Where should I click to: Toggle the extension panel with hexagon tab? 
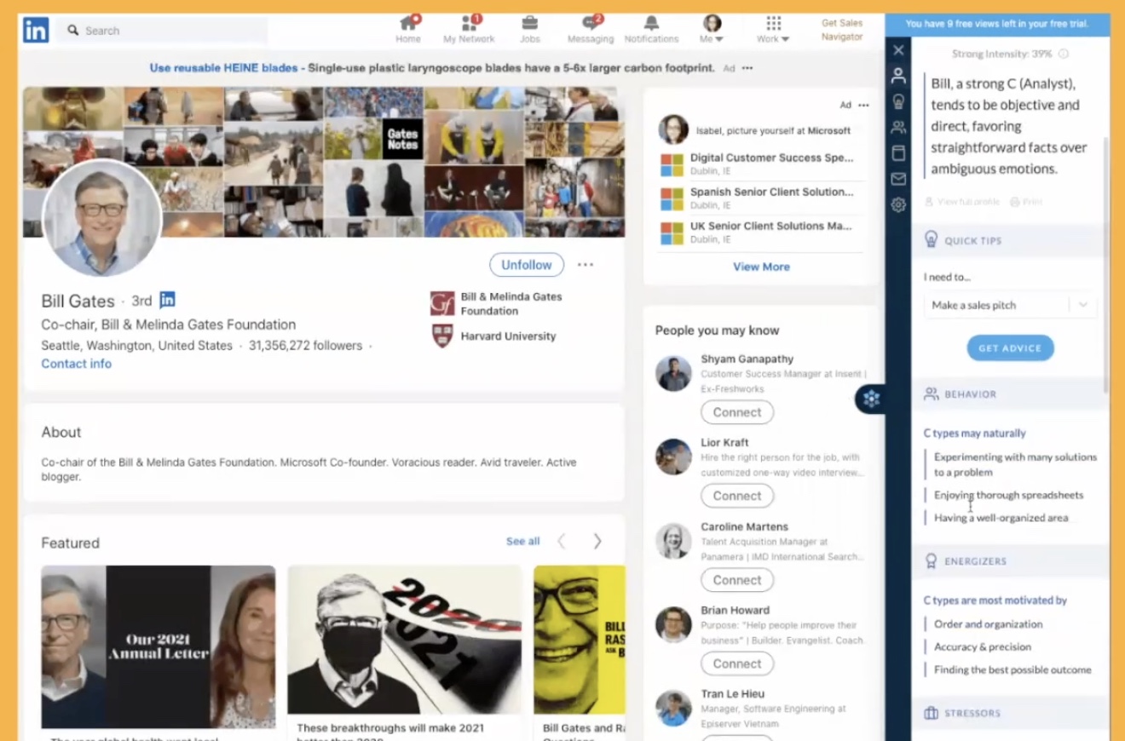click(870, 399)
